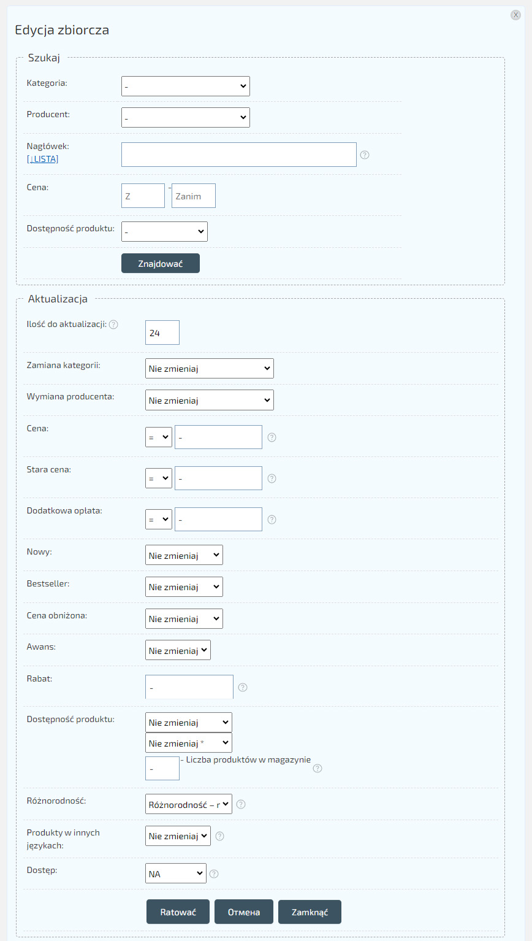This screenshot has height=941, width=532.
Task: Click the Nagłówek text input field
Action: point(238,155)
